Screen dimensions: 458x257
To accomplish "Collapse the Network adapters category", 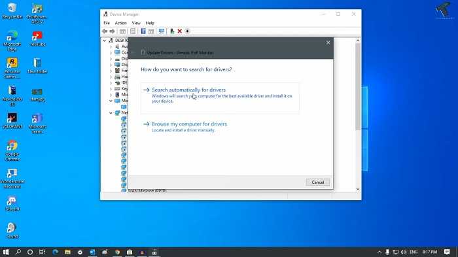I will 111,112.
